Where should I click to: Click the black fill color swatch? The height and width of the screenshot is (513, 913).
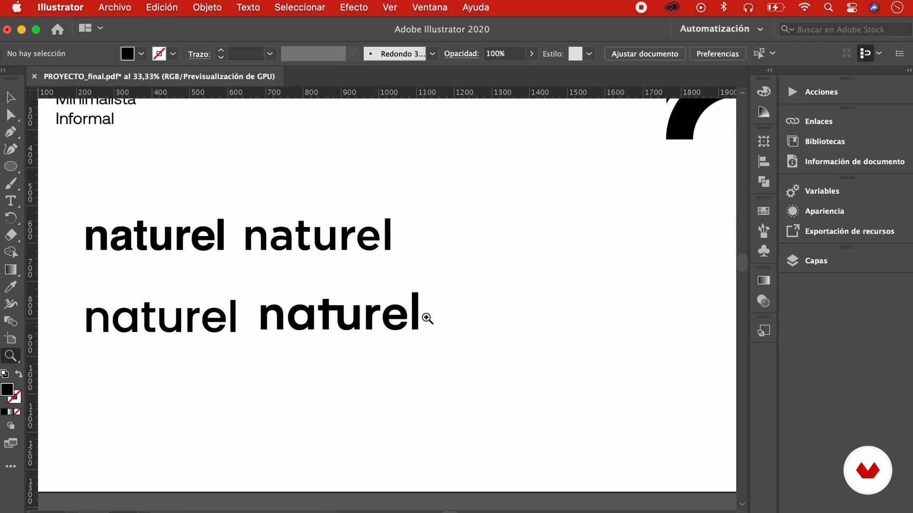pos(127,54)
